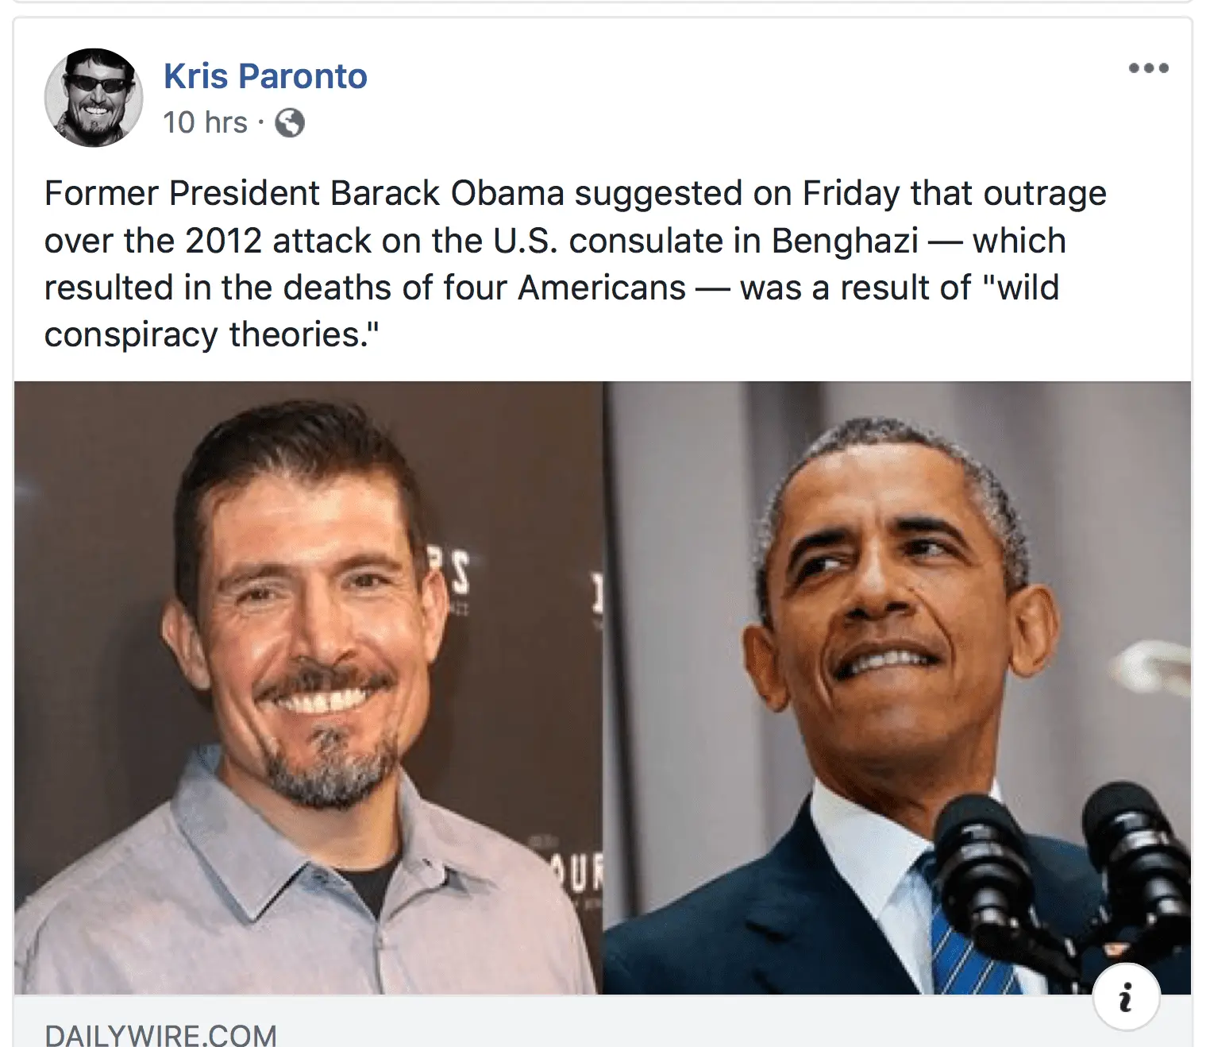This screenshot has width=1210, height=1047.
Task: Click the dot separator after "10 hrs"
Action: tap(260, 123)
